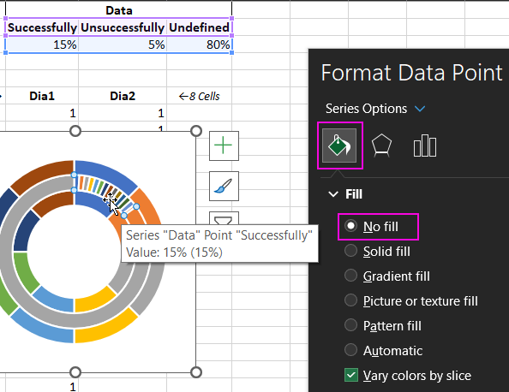Click the Chart Elements plus button

224,146
